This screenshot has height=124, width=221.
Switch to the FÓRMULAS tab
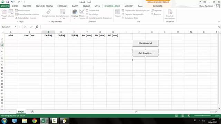click(63, 6)
